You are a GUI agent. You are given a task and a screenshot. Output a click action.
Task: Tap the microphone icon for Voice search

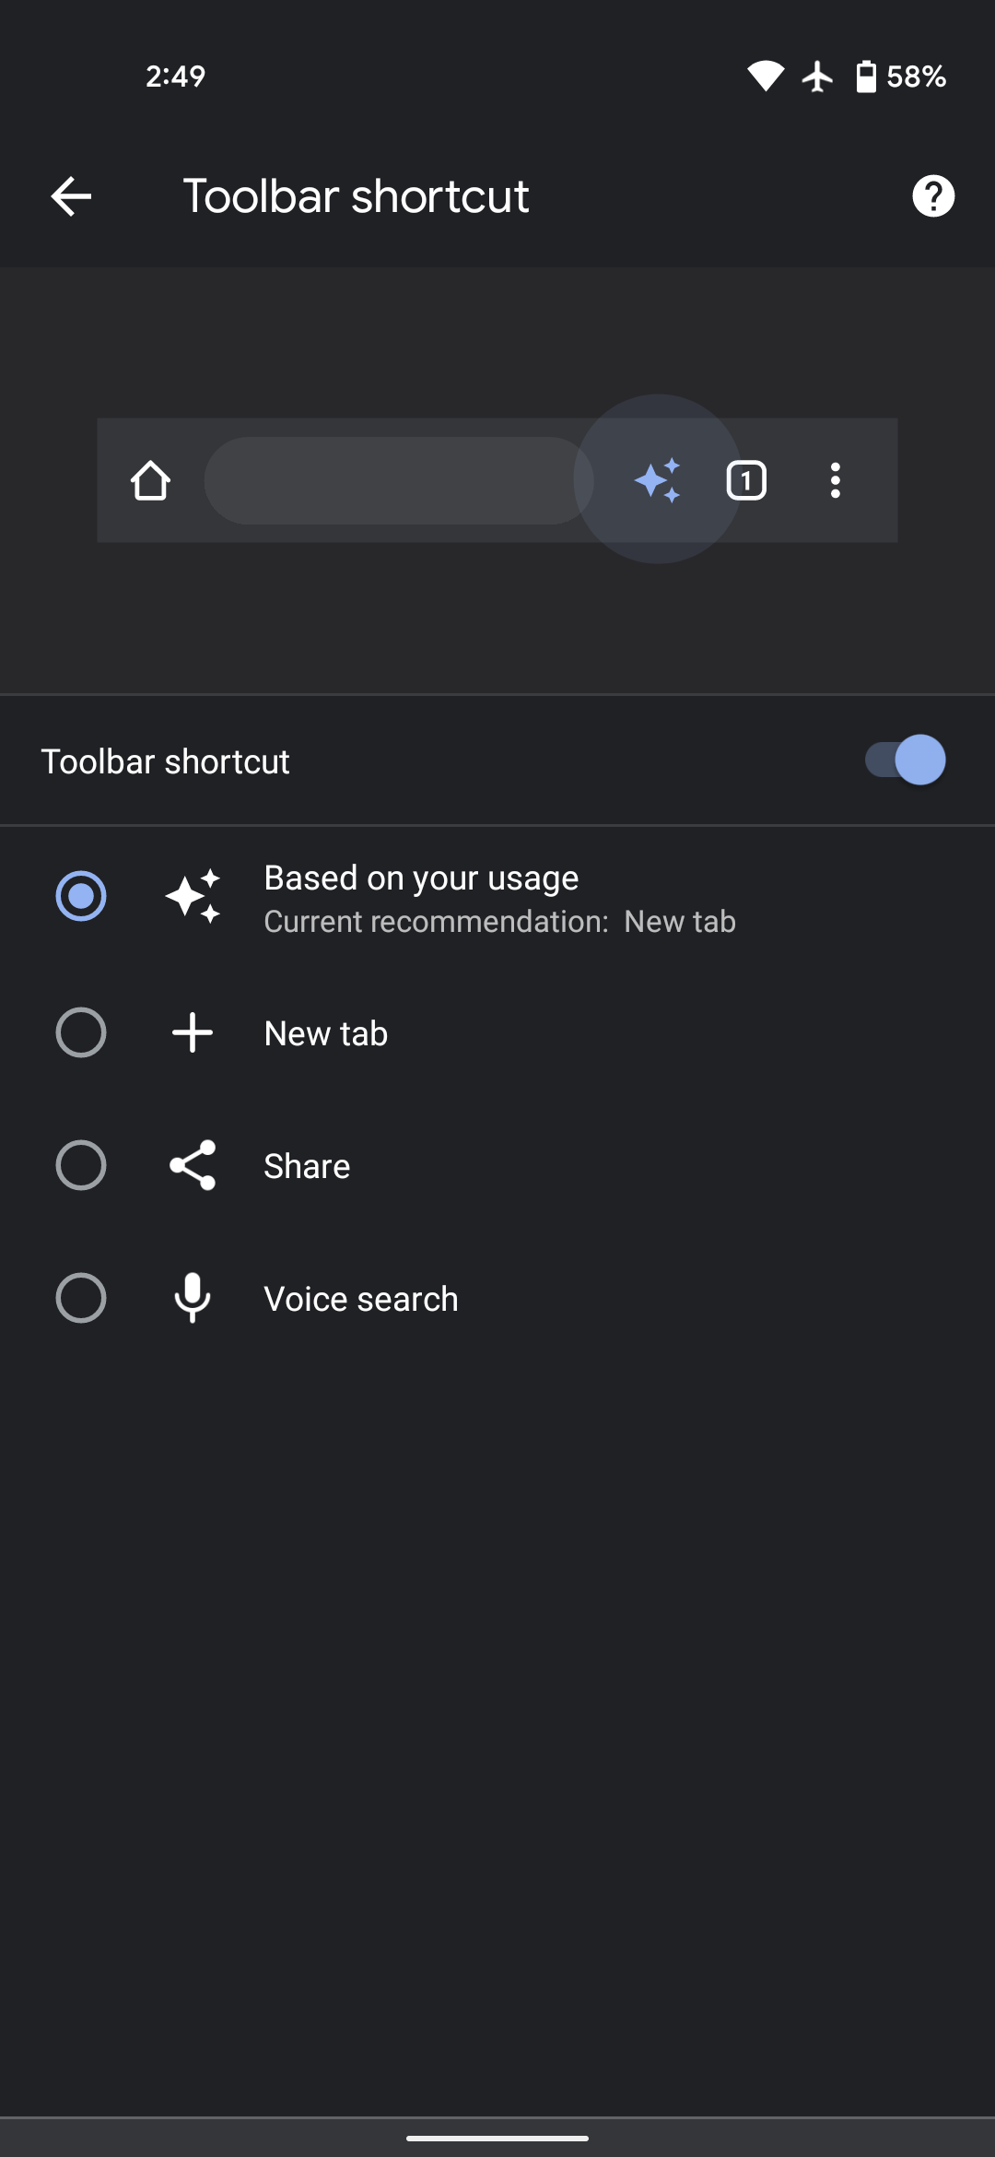coord(193,1298)
